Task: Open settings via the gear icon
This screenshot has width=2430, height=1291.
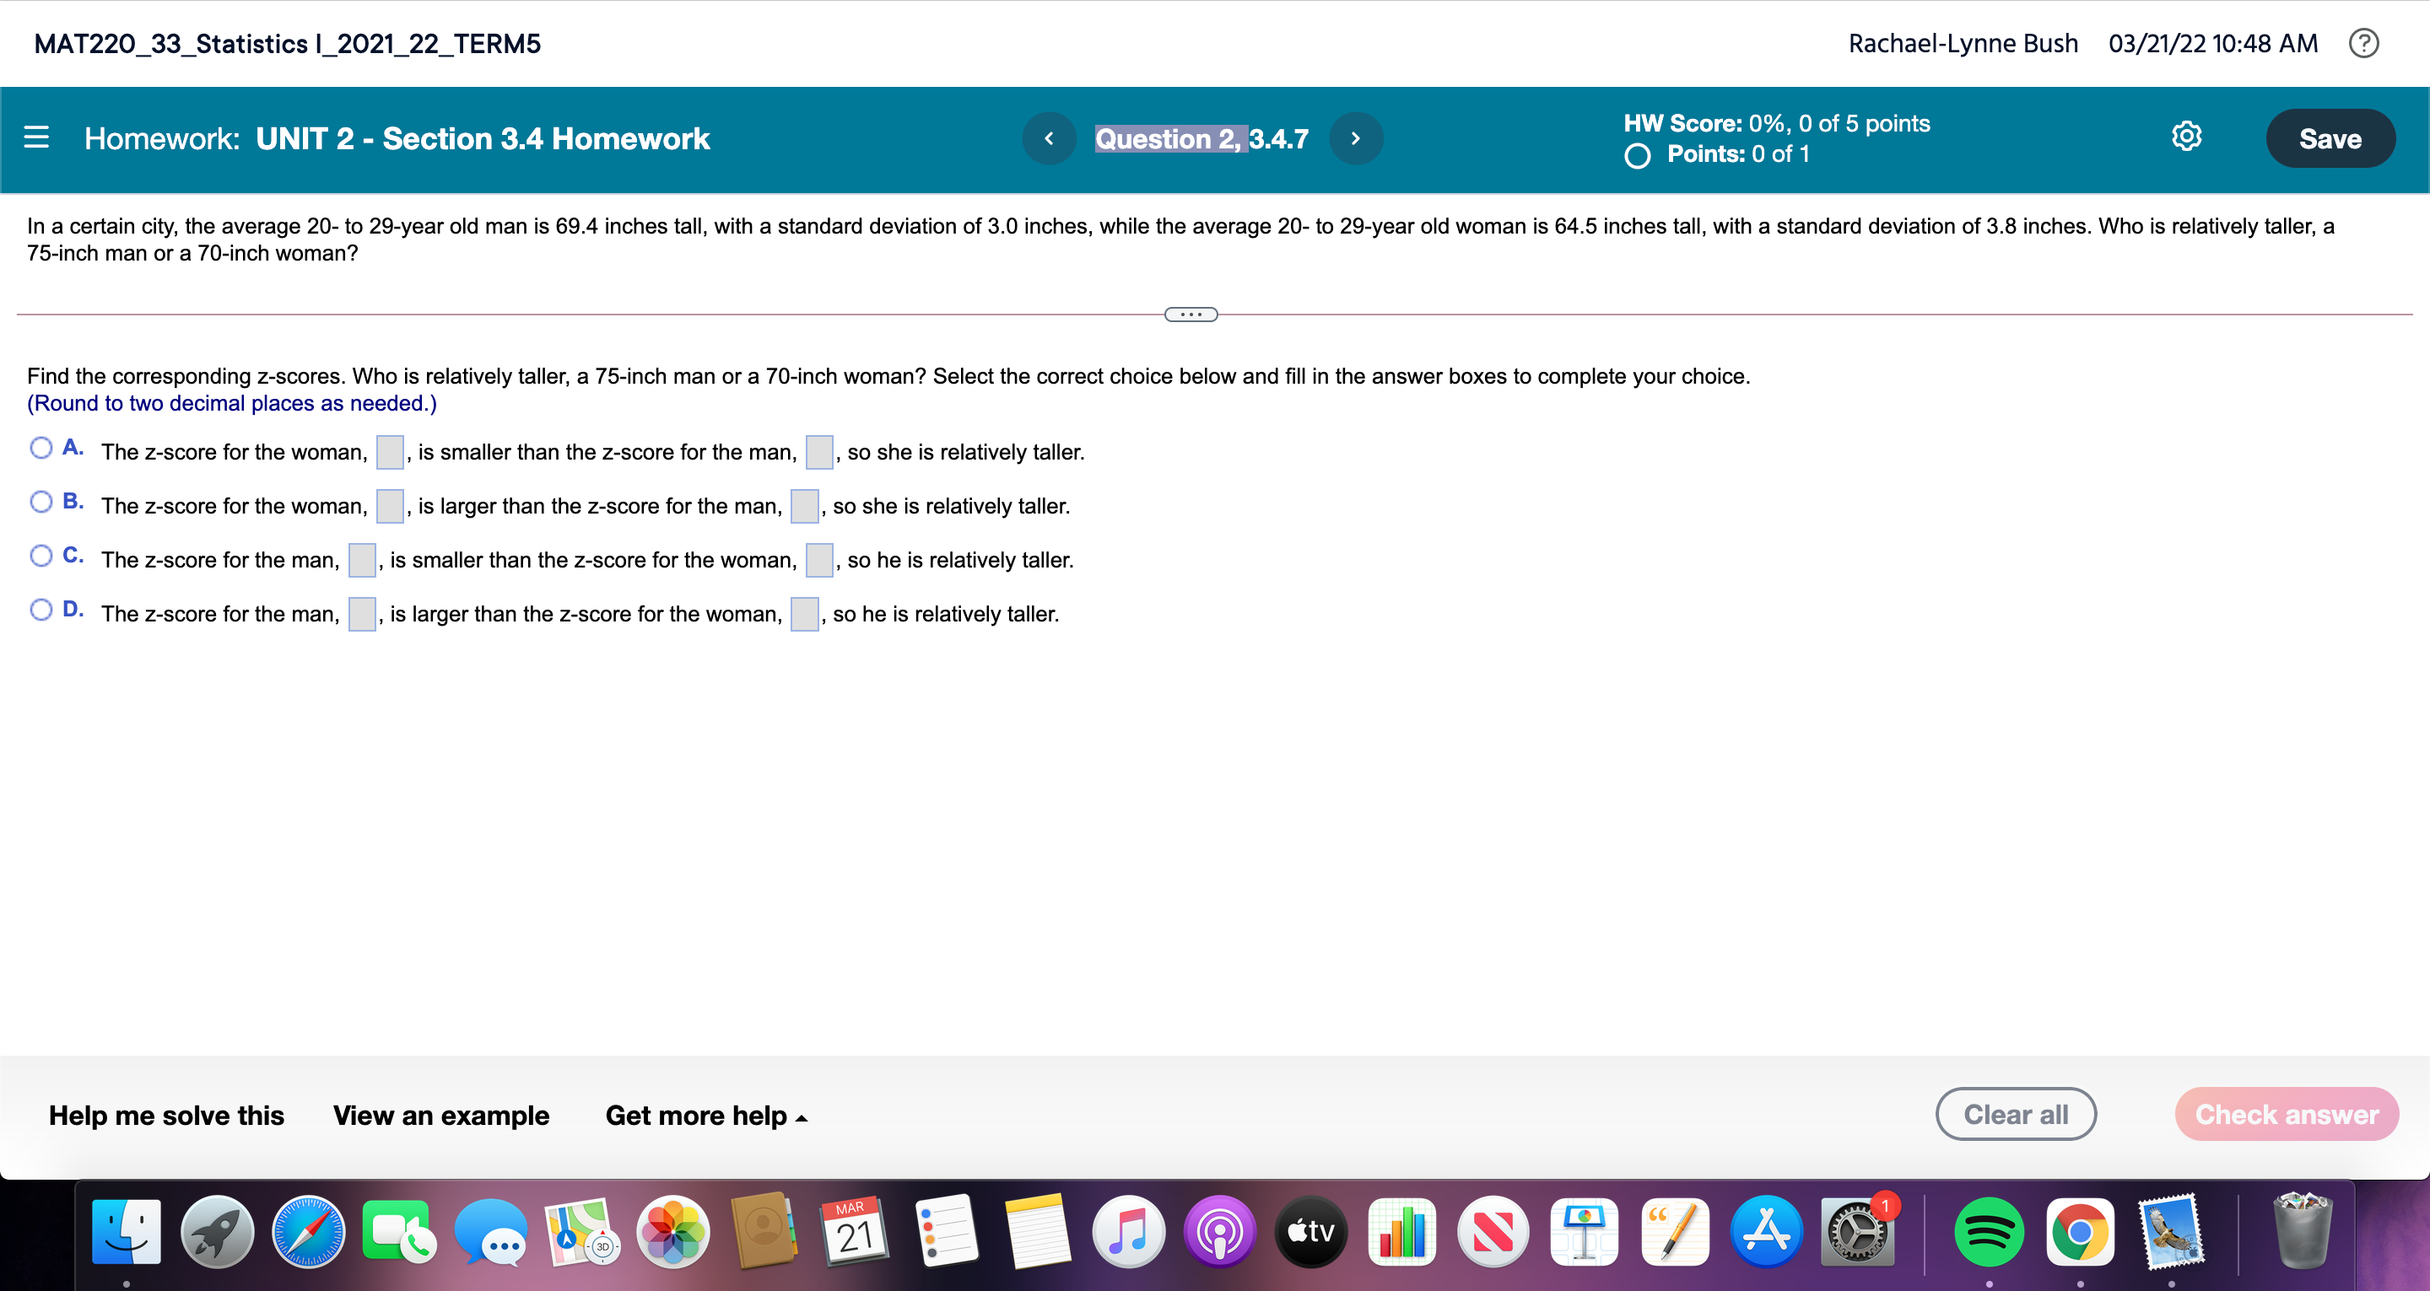Action: pyautogui.click(x=2187, y=137)
